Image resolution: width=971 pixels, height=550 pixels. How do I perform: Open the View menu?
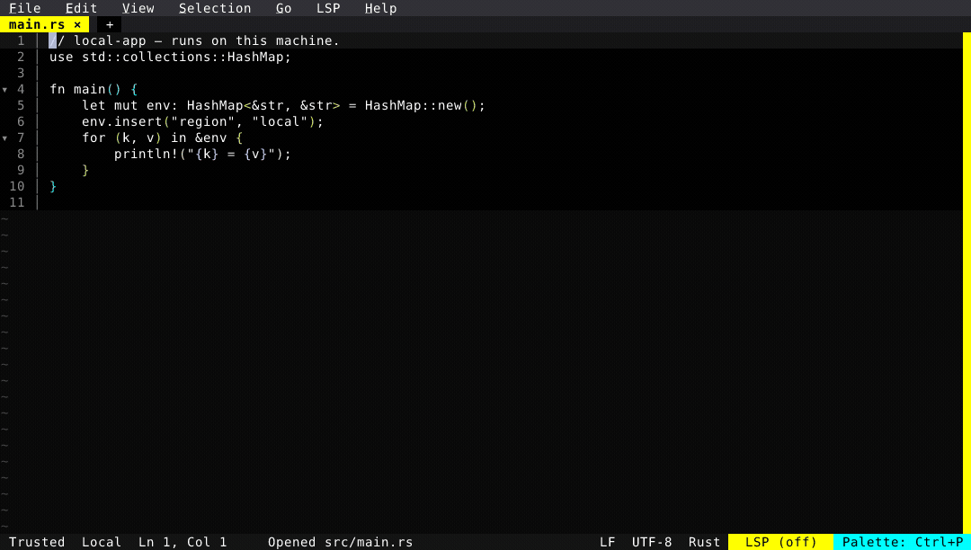point(138,8)
